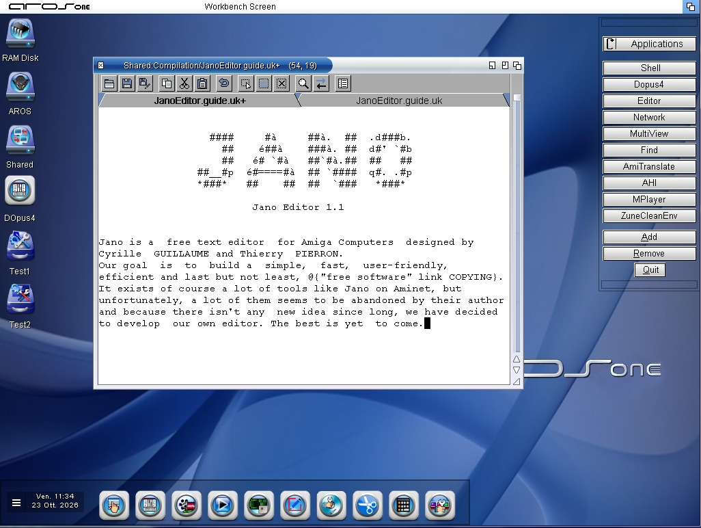Switch to the JanoEditor.guide.uk+ tab
The width and height of the screenshot is (701, 528).
[x=200, y=101]
